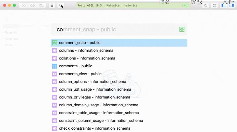Click view icon beside constraint_column_usage
This screenshot has width=237, height=132.
point(55,121)
